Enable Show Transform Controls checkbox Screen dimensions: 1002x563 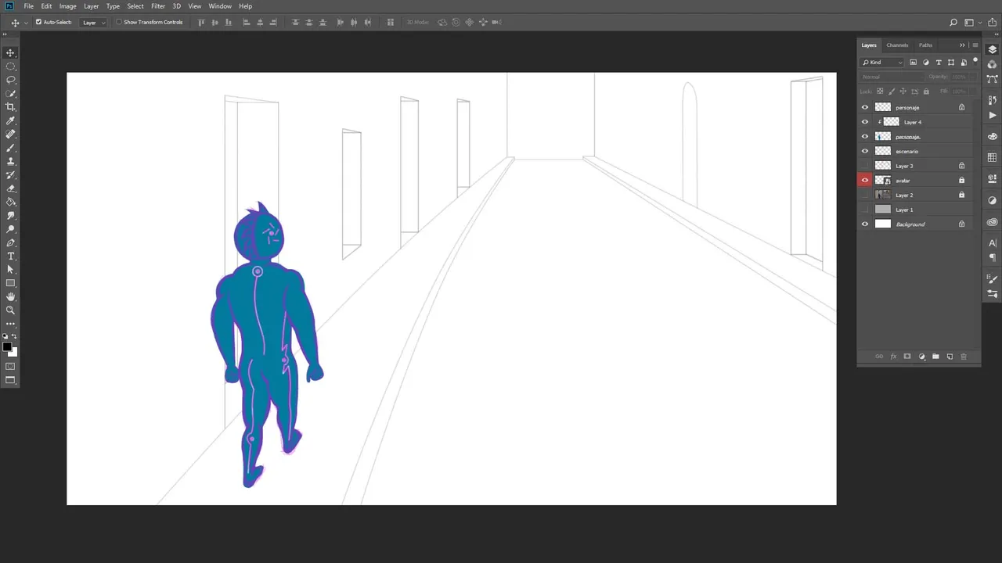point(119,22)
